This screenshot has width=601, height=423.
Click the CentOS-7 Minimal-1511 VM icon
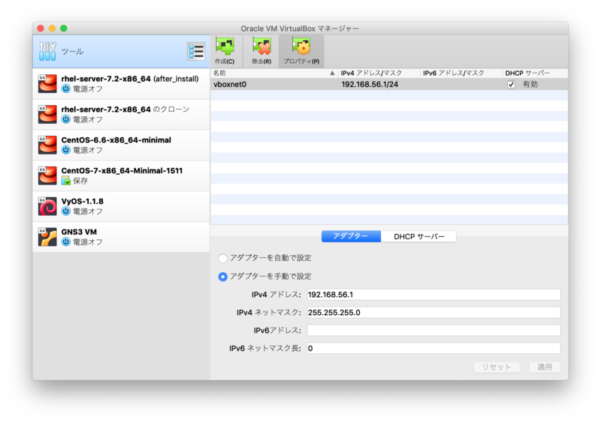pyautogui.click(x=47, y=175)
